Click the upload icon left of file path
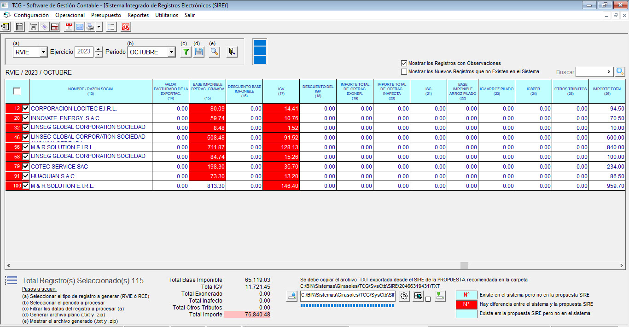629x327 pixels. click(x=291, y=296)
